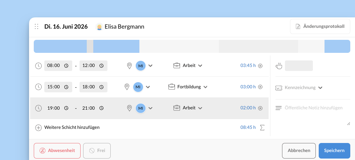Click the Abbrechen button
Screen dimensions: 355x160
pos(299,151)
